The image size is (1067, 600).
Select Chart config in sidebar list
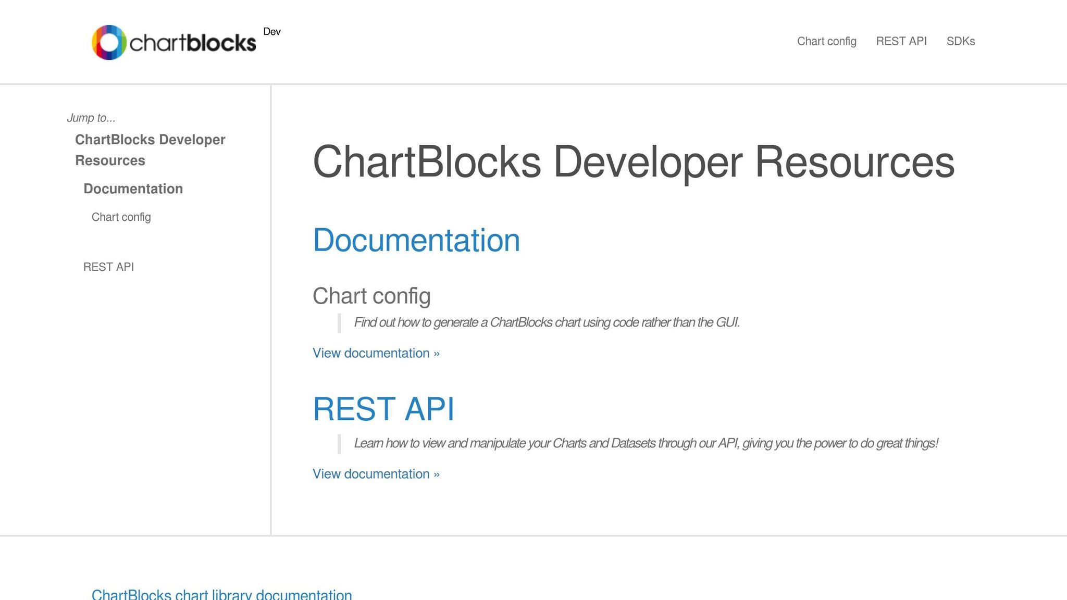pos(121,217)
